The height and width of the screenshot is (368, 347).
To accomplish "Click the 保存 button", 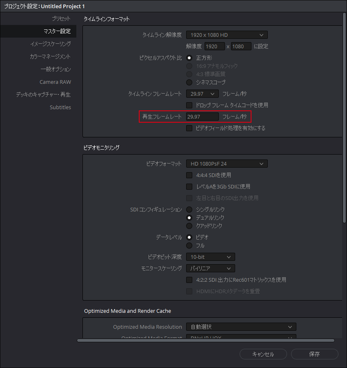I will 315,354.
